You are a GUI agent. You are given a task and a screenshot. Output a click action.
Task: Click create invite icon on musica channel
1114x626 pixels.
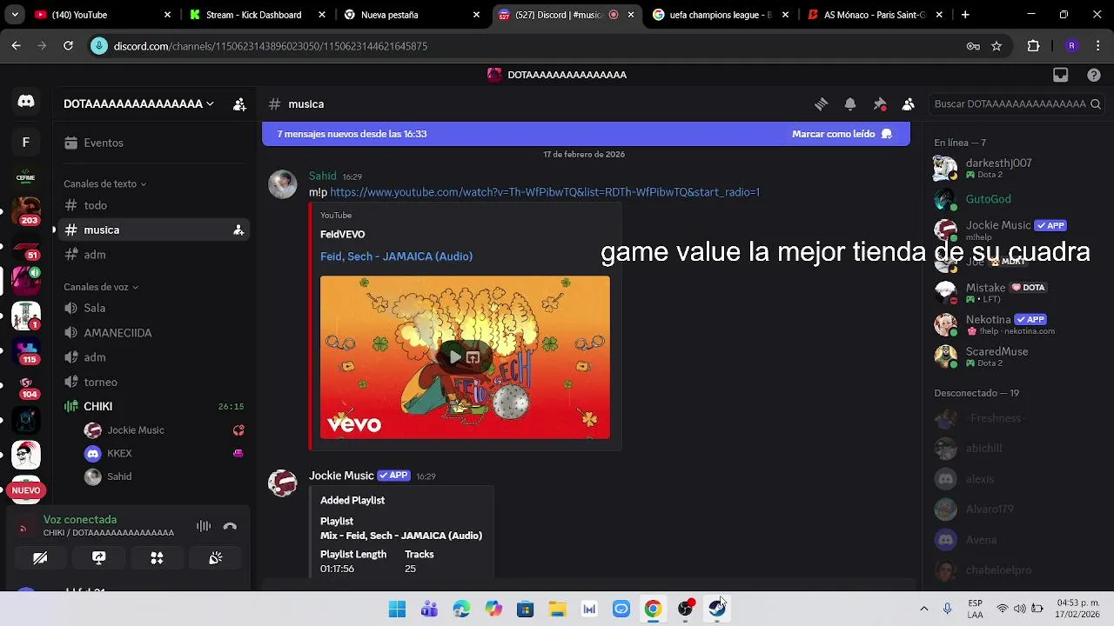point(238,230)
